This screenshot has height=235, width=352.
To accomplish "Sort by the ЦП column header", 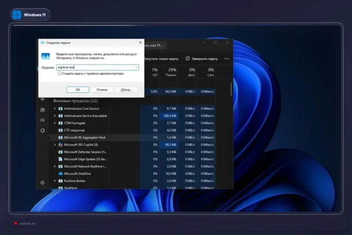I will pos(154,72).
